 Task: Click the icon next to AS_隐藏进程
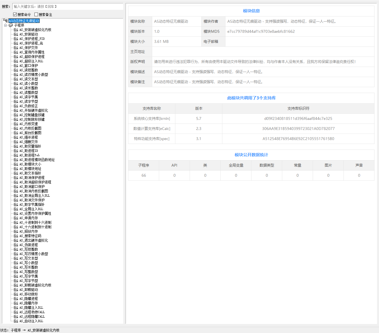[16, 299]
